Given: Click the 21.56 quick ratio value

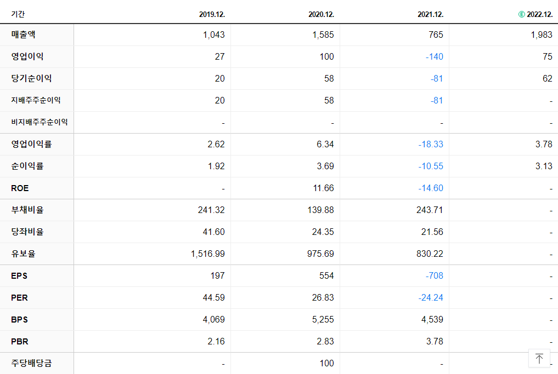Looking at the screenshot, I should click(432, 232).
